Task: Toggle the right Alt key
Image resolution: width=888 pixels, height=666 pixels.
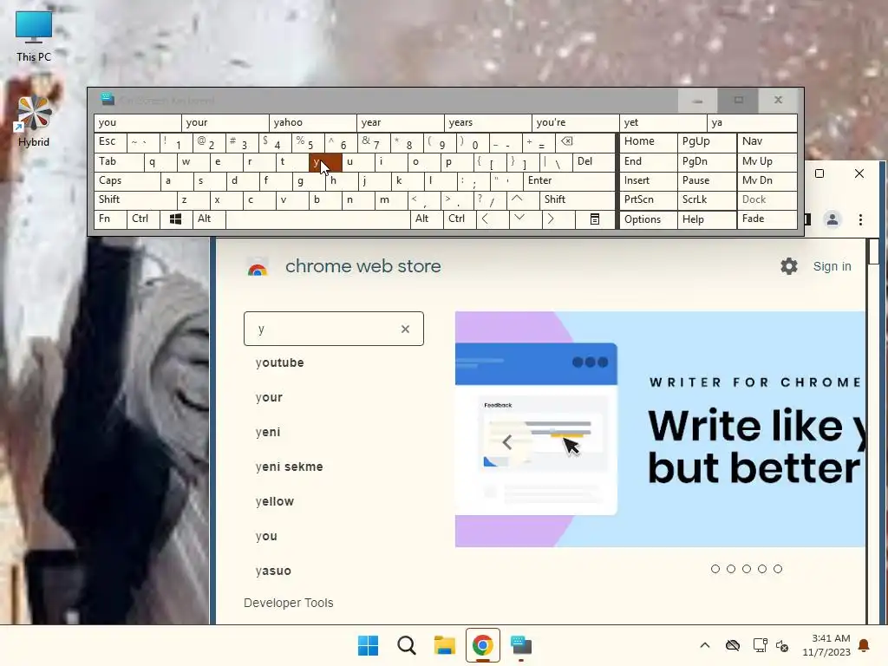Action: (x=427, y=219)
